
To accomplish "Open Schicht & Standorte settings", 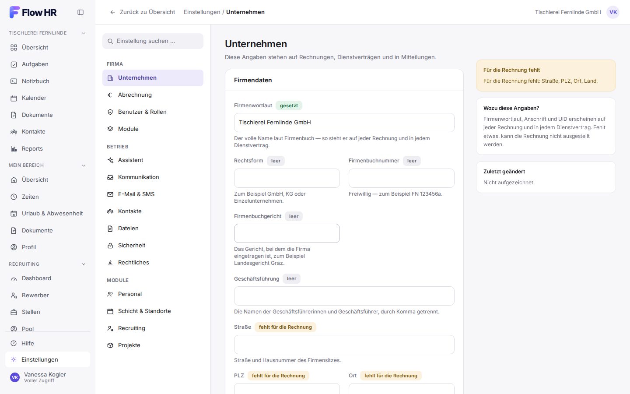I will (153, 311).
